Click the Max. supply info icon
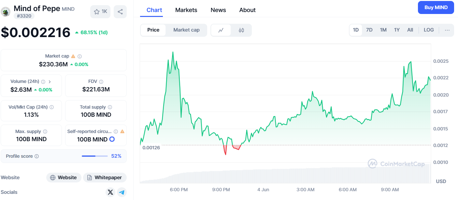The height and width of the screenshot is (200, 458). [45, 132]
